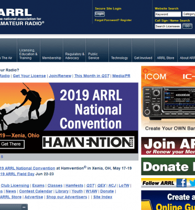Screen dimensions: 195x210
Task: Collapse the panel using the minus icon
Action: [24, 207]
